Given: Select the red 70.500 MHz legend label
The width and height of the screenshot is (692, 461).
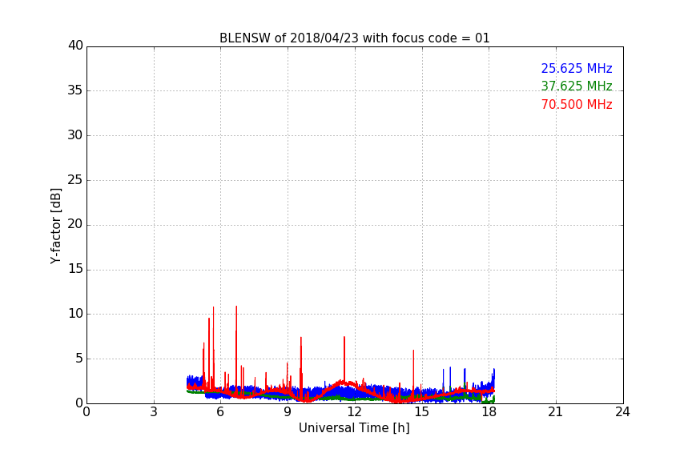Looking at the screenshot, I should pyautogui.click(x=577, y=105).
